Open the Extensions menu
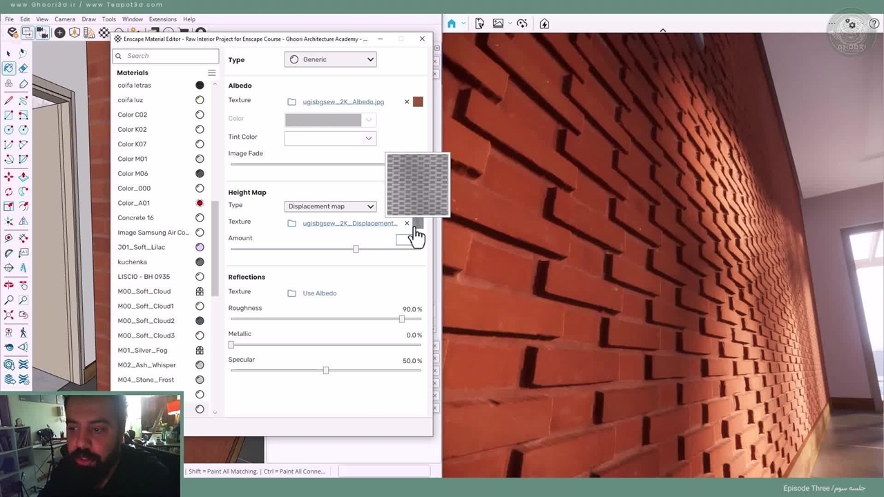The width and height of the screenshot is (884, 497). coord(162,19)
